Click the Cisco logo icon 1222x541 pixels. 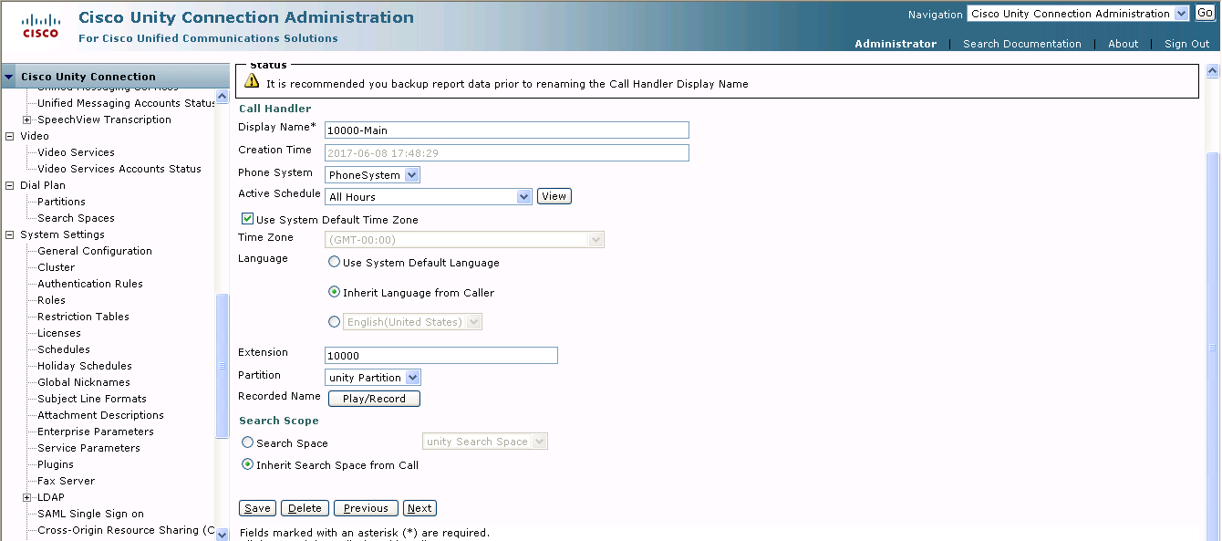tap(40, 26)
